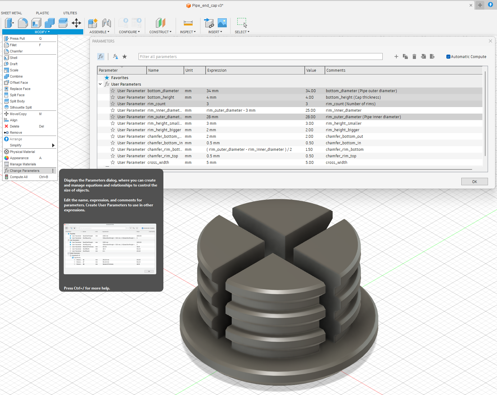The width and height of the screenshot is (497, 395).
Task: Open the ASSEMBLE dropdown menu
Action: click(99, 32)
